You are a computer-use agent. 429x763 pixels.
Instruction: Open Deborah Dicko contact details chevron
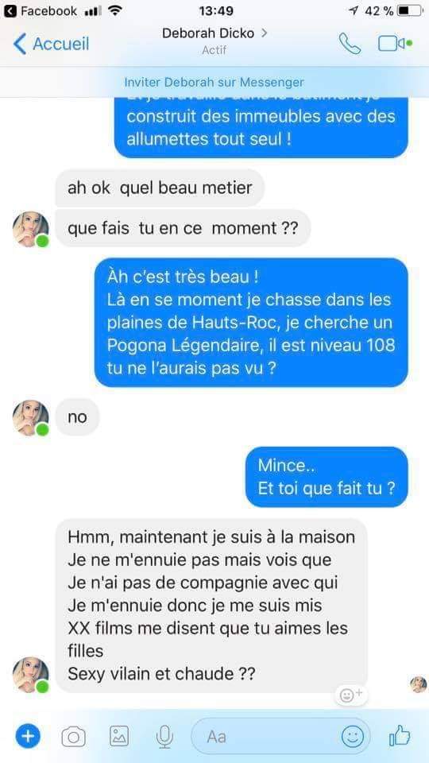(264, 33)
